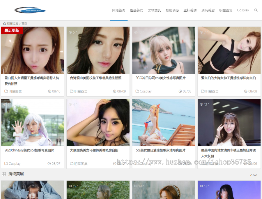262x199 pixels.
Task: Open the Cosplay navigation menu item
Action: (243, 10)
